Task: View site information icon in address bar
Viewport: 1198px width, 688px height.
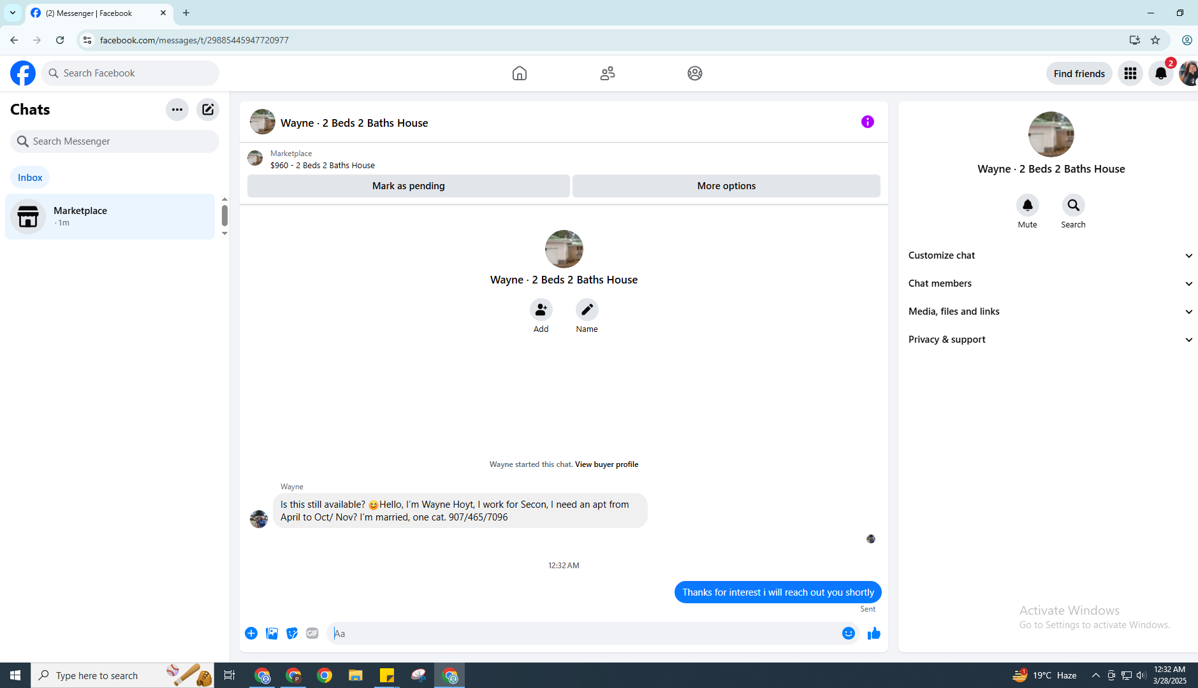Action: [x=87, y=40]
